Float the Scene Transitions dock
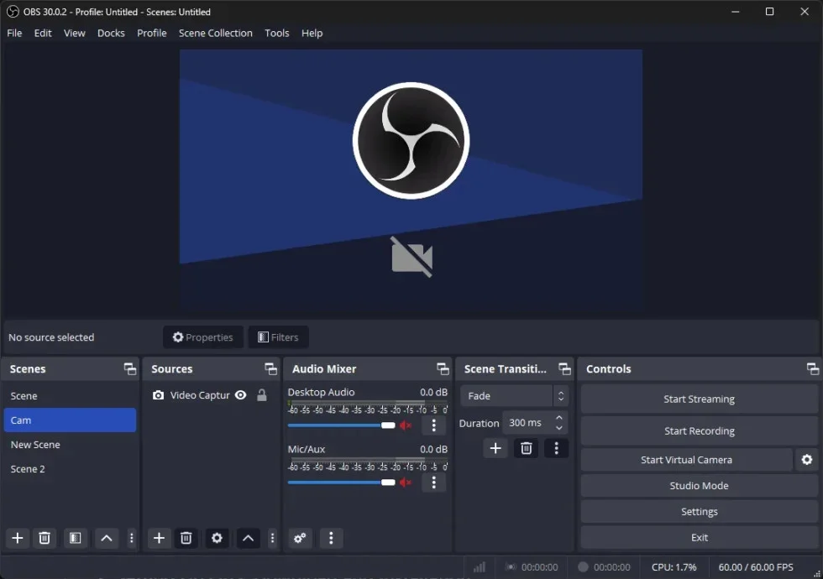This screenshot has height=579, width=823. pos(564,369)
